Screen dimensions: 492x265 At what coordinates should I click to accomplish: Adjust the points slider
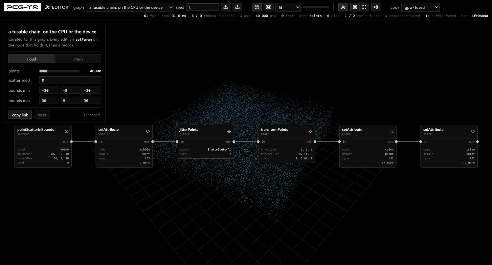(60, 71)
